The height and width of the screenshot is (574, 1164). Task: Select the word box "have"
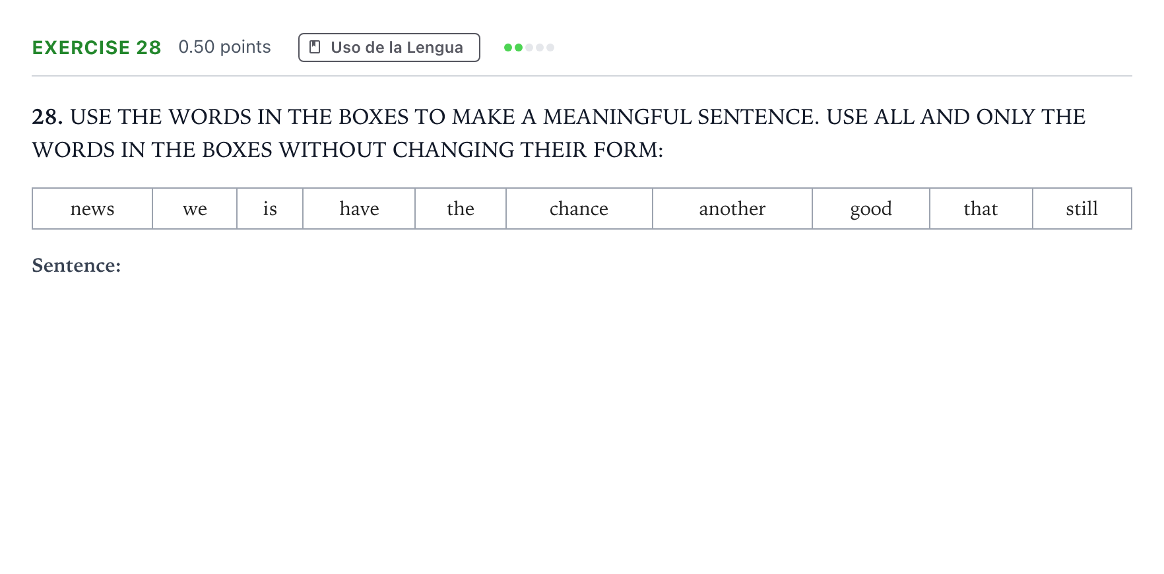click(x=359, y=208)
